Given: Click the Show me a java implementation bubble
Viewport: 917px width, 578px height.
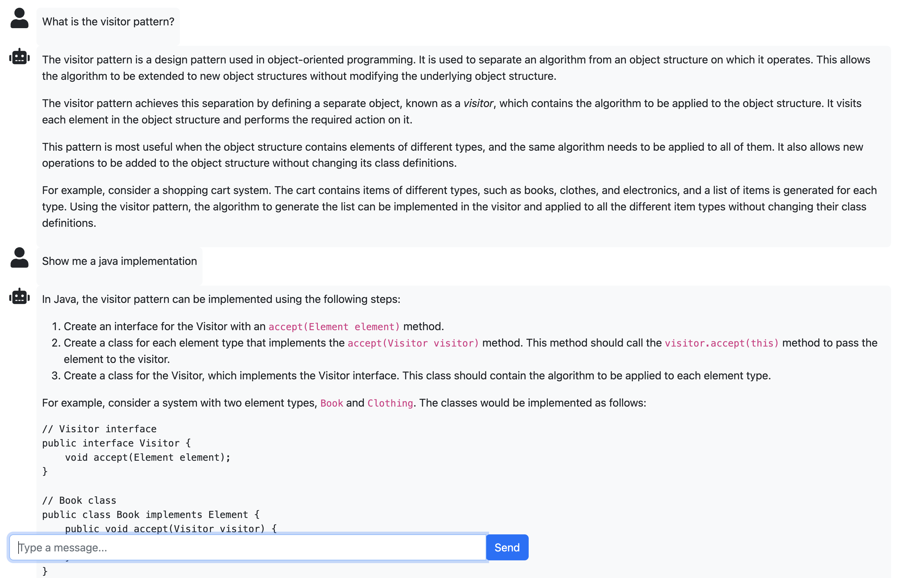Looking at the screenshot, I should pyautogui.click(x=119, y=261).
